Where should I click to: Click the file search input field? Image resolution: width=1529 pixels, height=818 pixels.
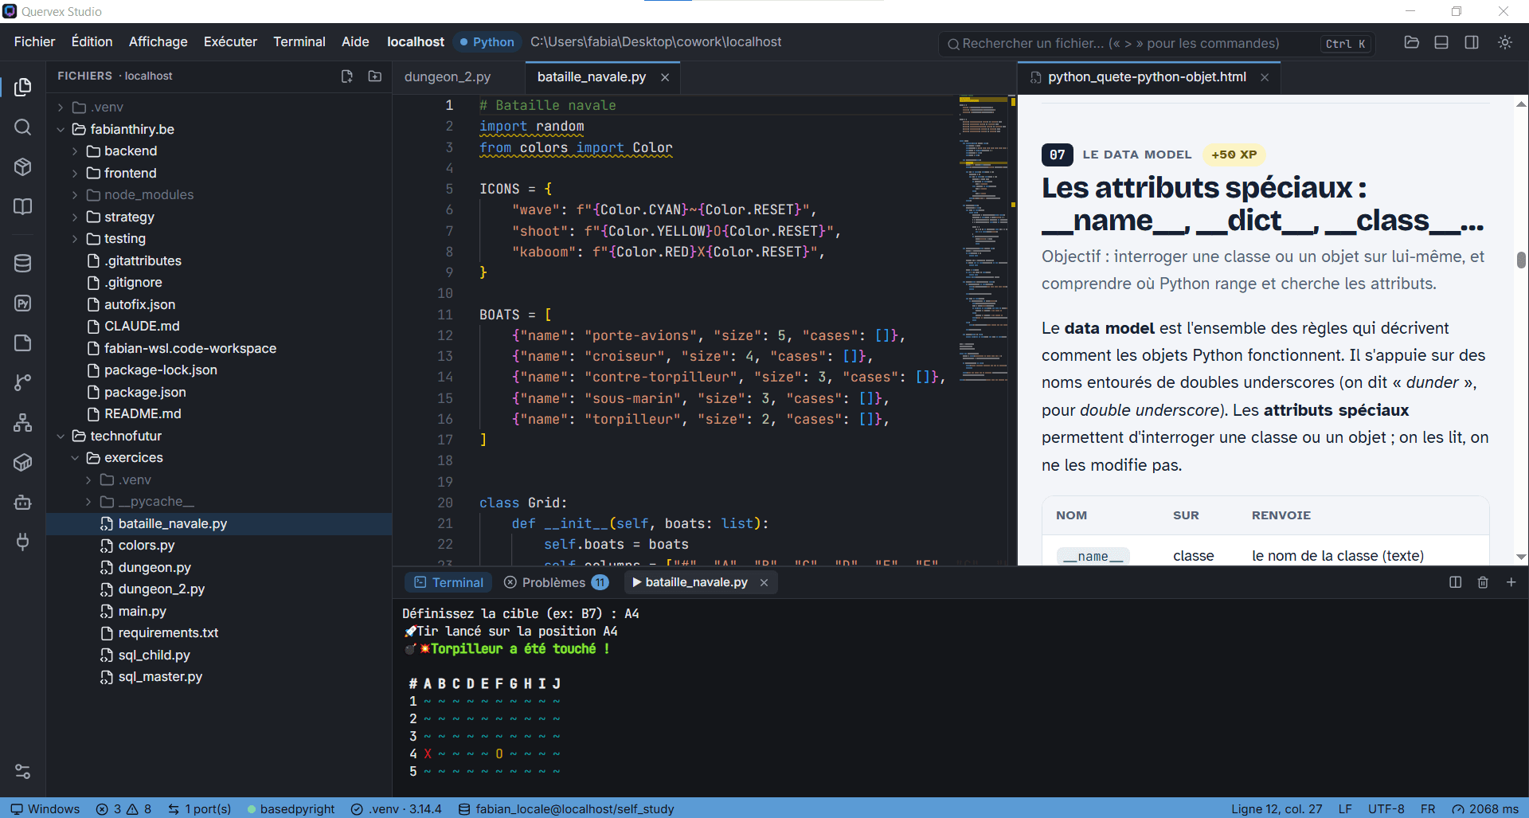tap(1157, 44)
